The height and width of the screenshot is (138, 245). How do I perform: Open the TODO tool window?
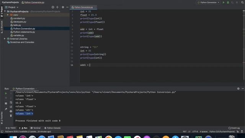coord(10,128)
